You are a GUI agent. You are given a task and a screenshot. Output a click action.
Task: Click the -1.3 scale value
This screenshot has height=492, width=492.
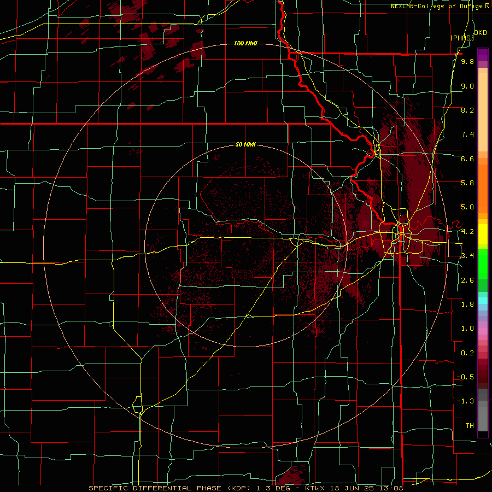click(x=465, y=401)
